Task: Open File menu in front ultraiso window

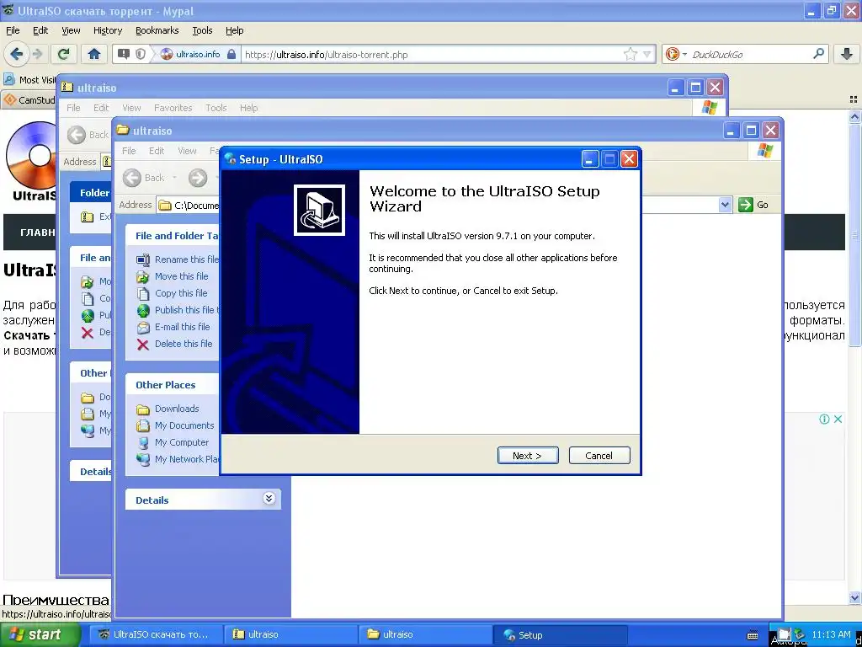Action: coord(129,151)
